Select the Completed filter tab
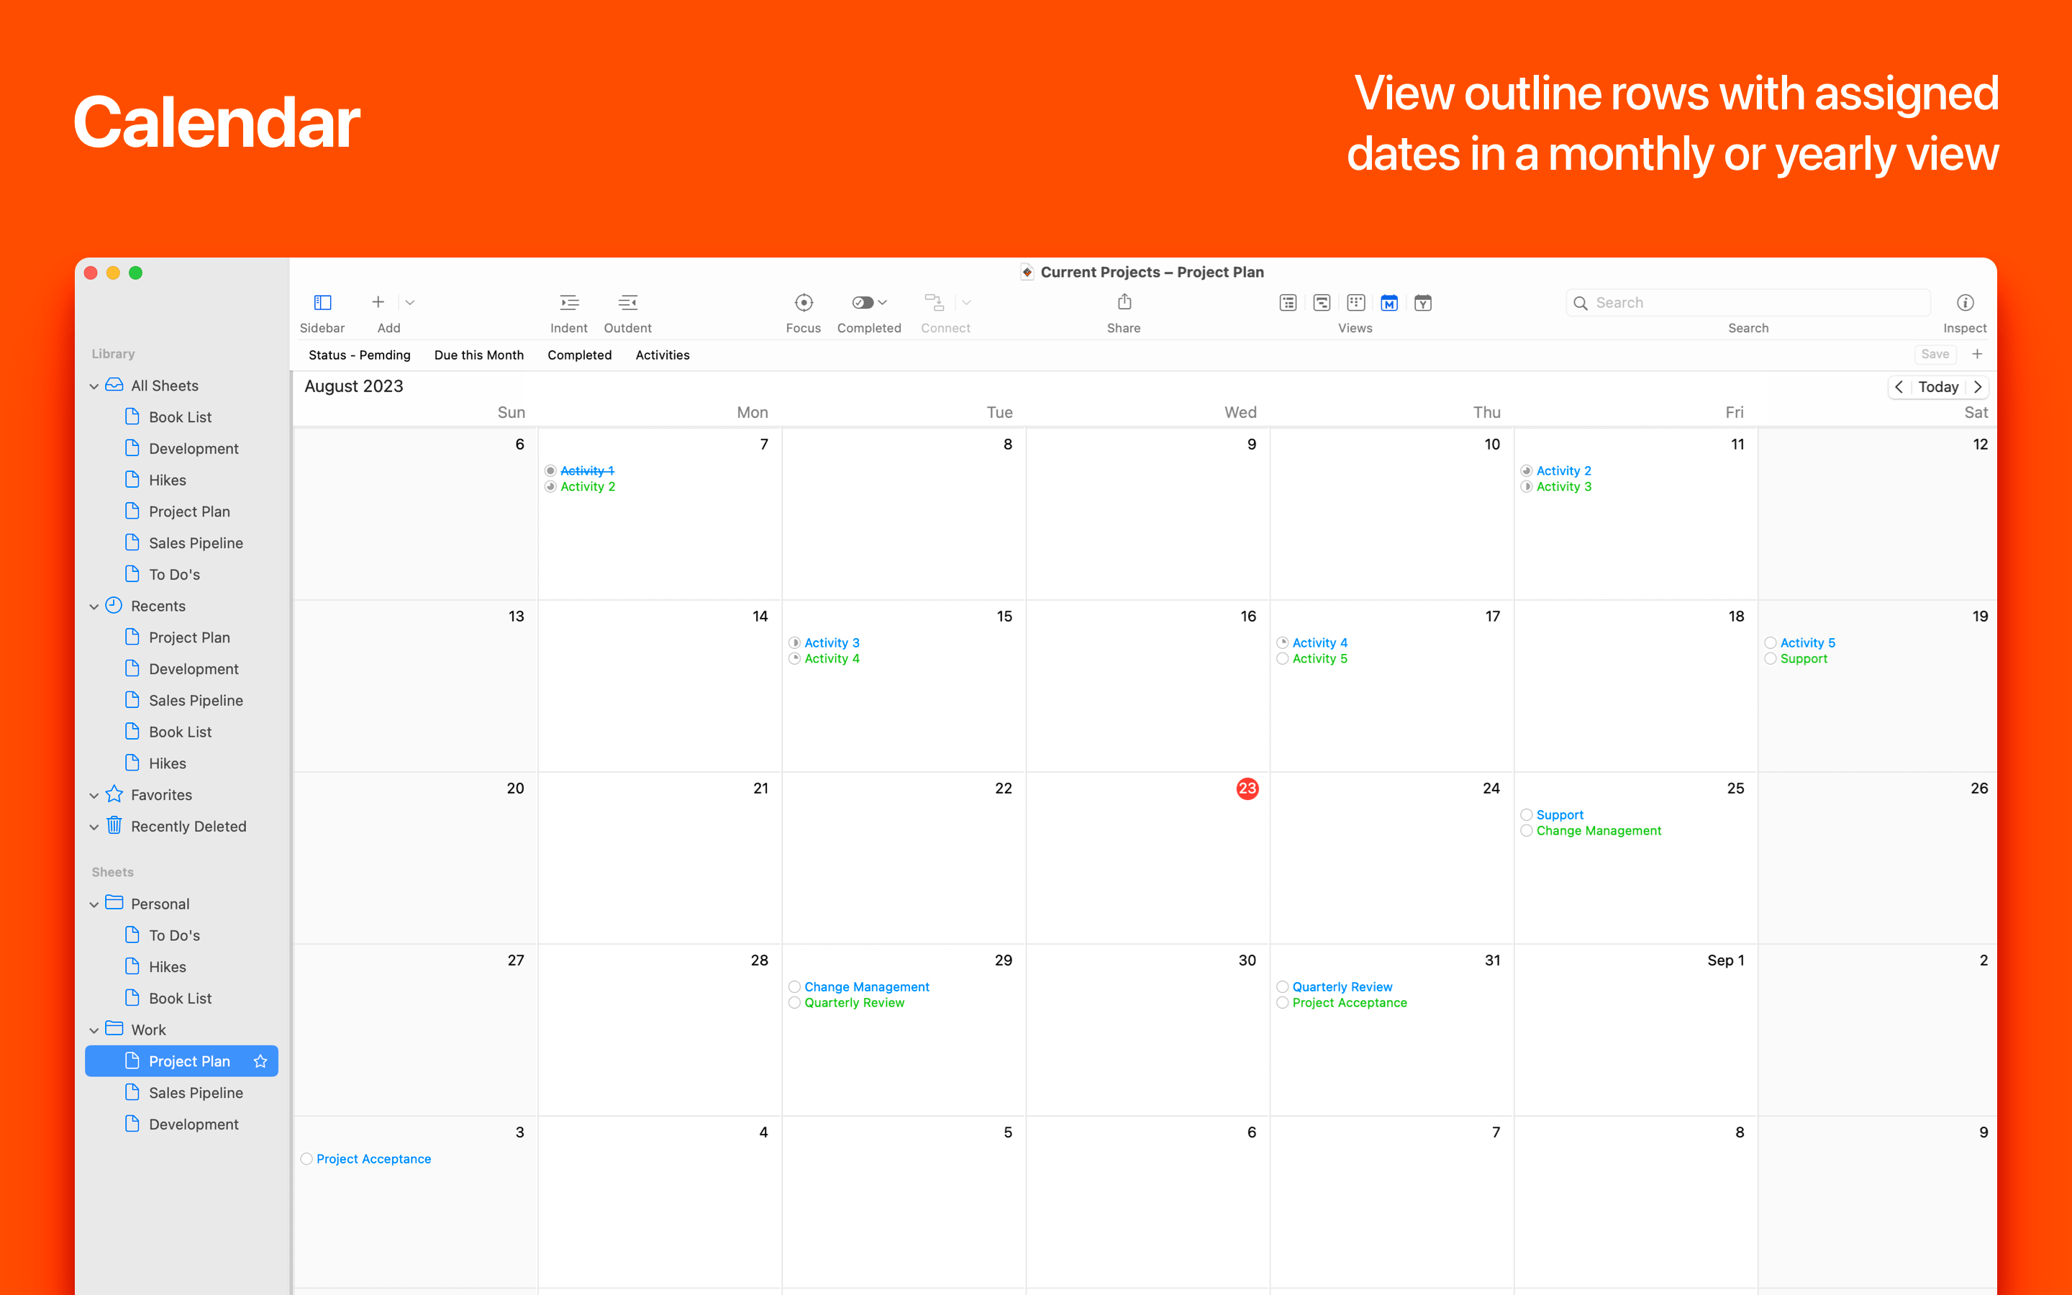The width and height of the screenshot is (2072, 1295). click(580, 355)
